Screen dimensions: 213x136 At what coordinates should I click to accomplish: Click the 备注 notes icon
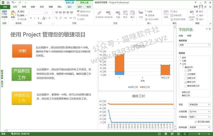(x=171, y=12)
